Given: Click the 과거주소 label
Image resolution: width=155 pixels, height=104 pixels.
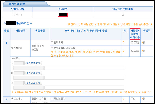Looking at the screenshot, I should (16, 59).
